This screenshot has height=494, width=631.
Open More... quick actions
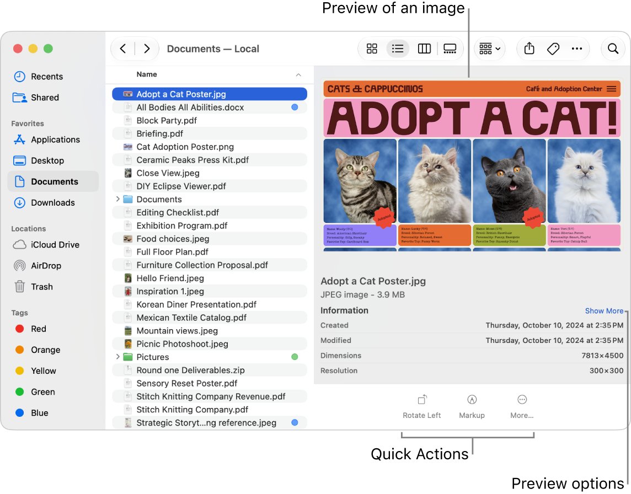pos(522,407)
